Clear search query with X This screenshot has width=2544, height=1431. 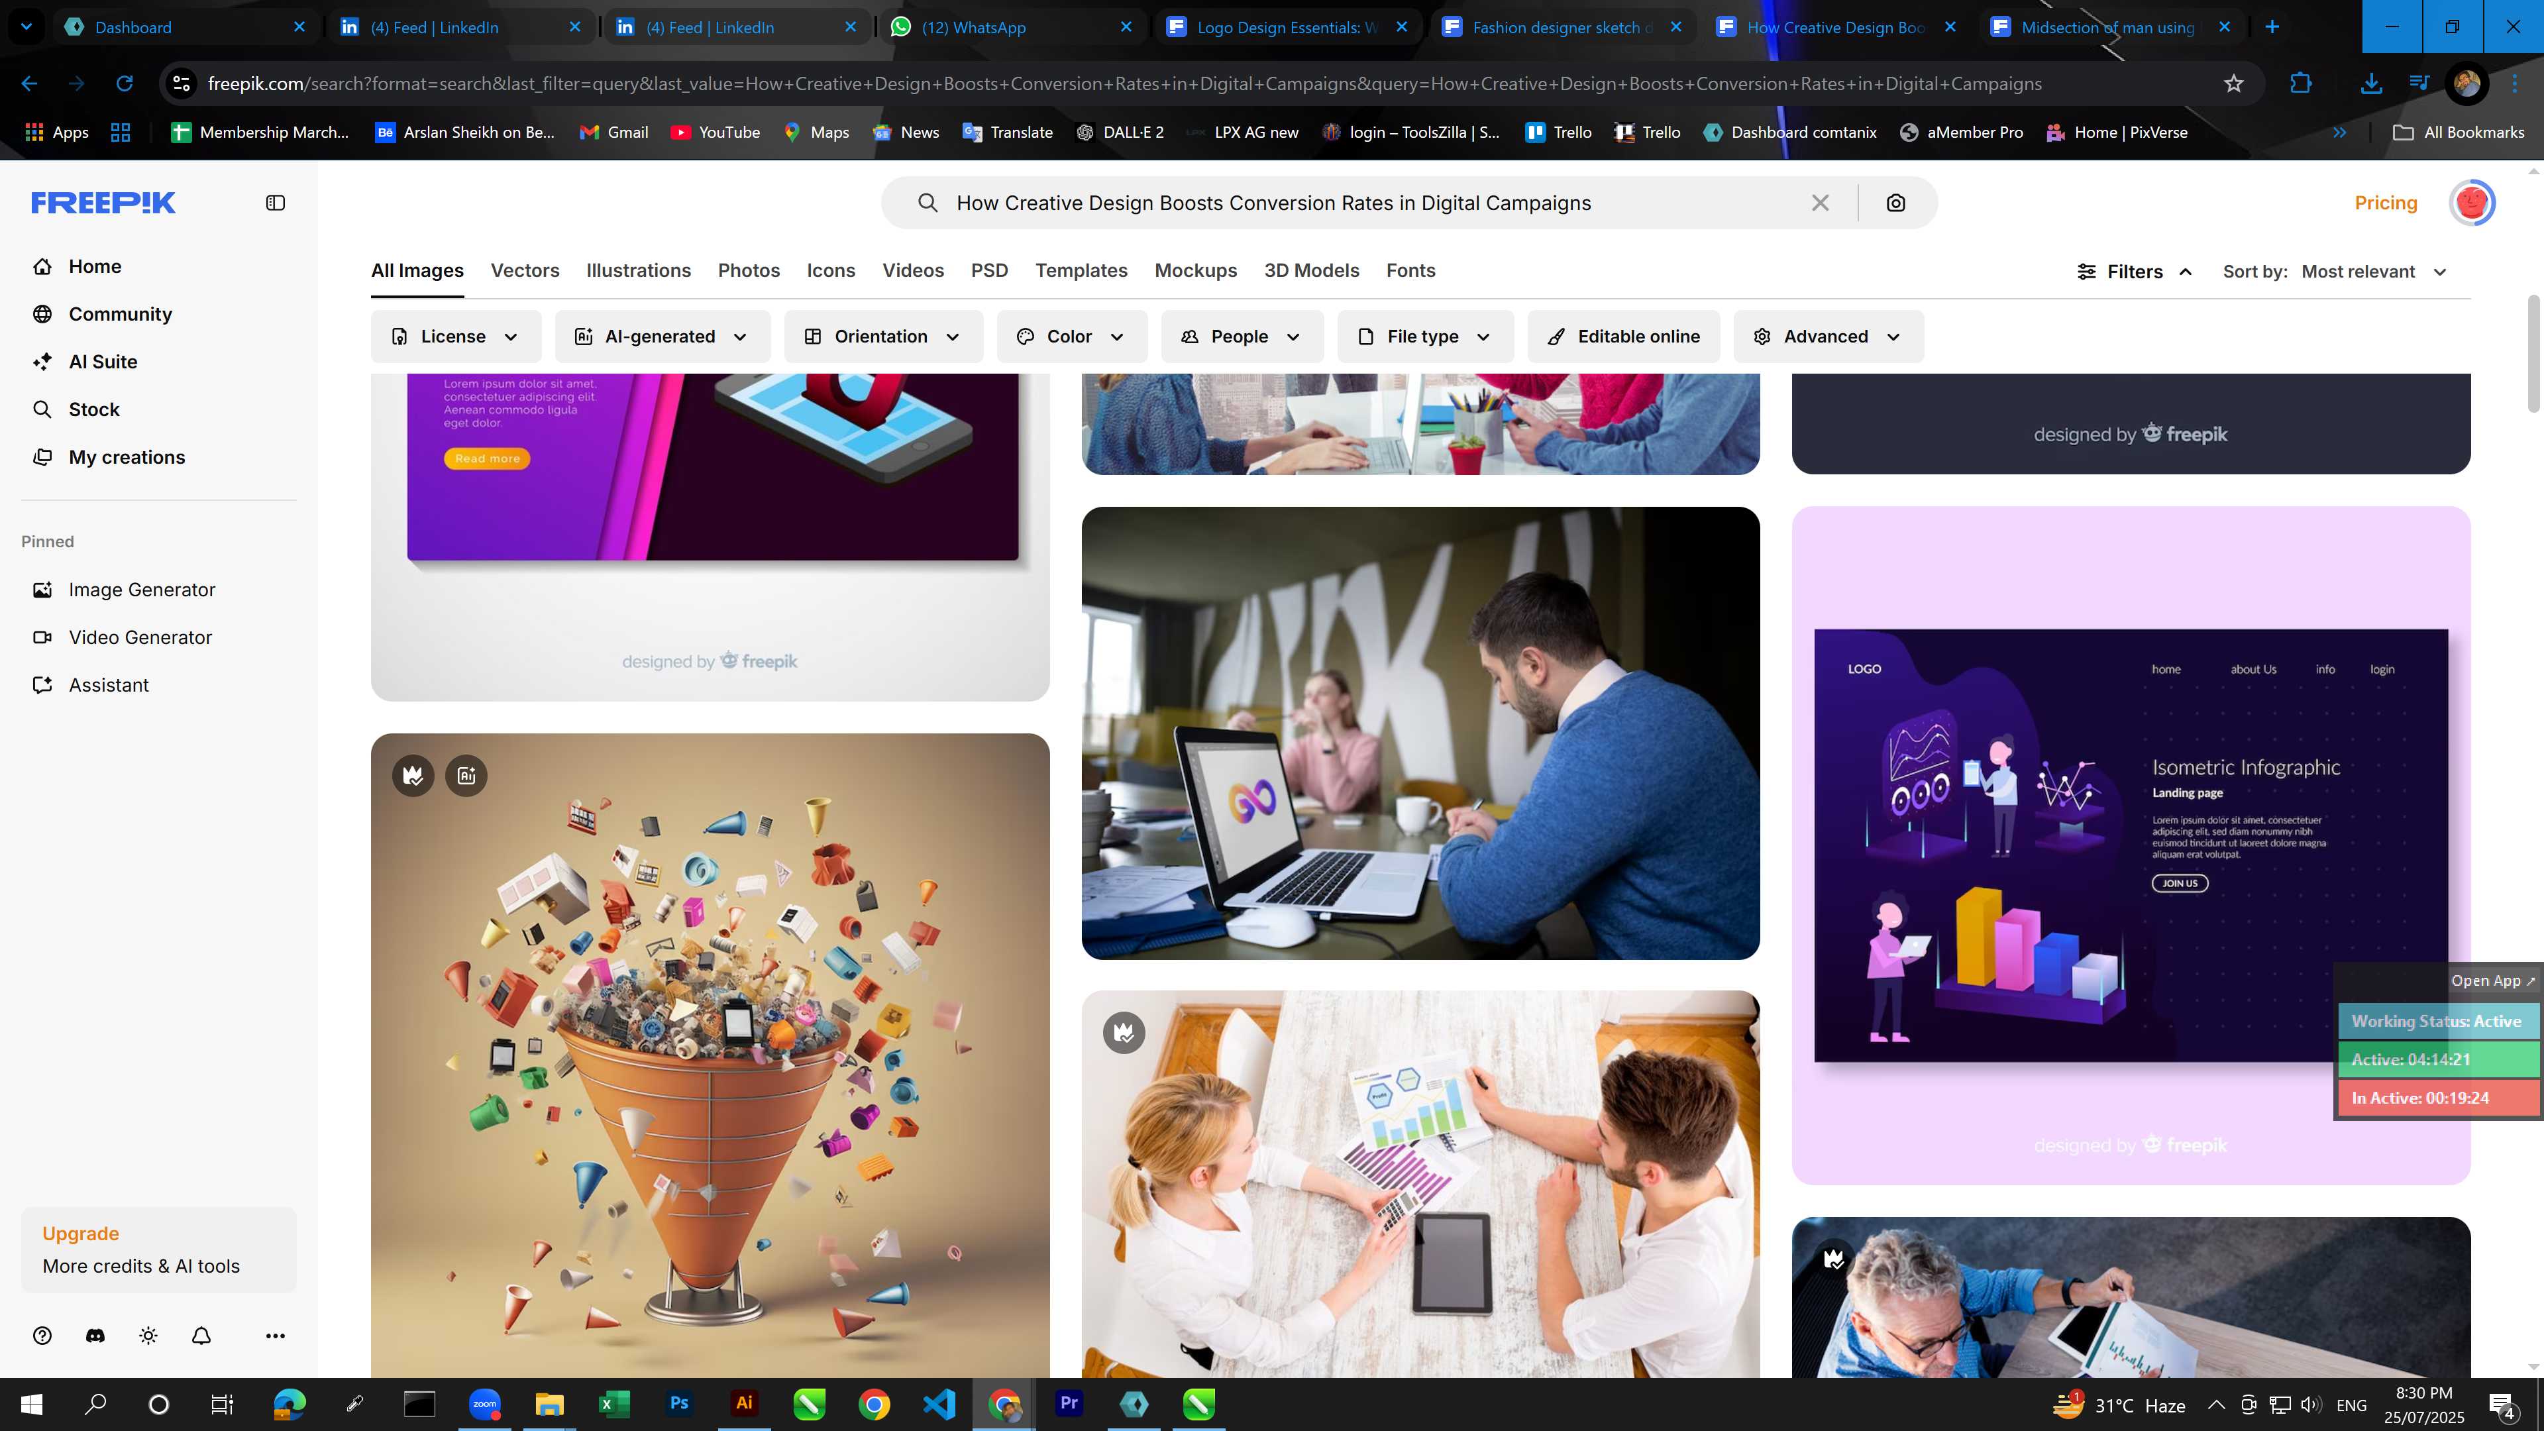[1820, 203]
